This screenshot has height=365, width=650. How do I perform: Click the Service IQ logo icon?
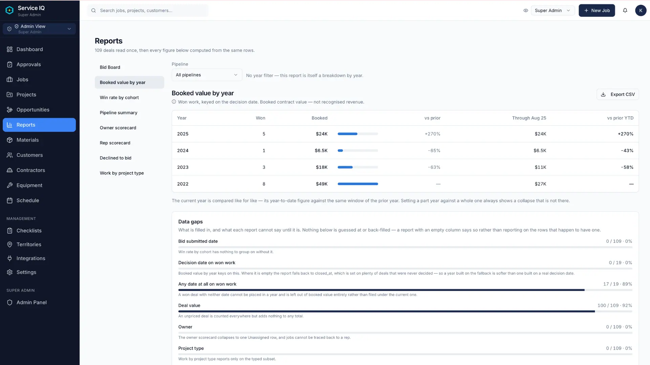[9, 10]
